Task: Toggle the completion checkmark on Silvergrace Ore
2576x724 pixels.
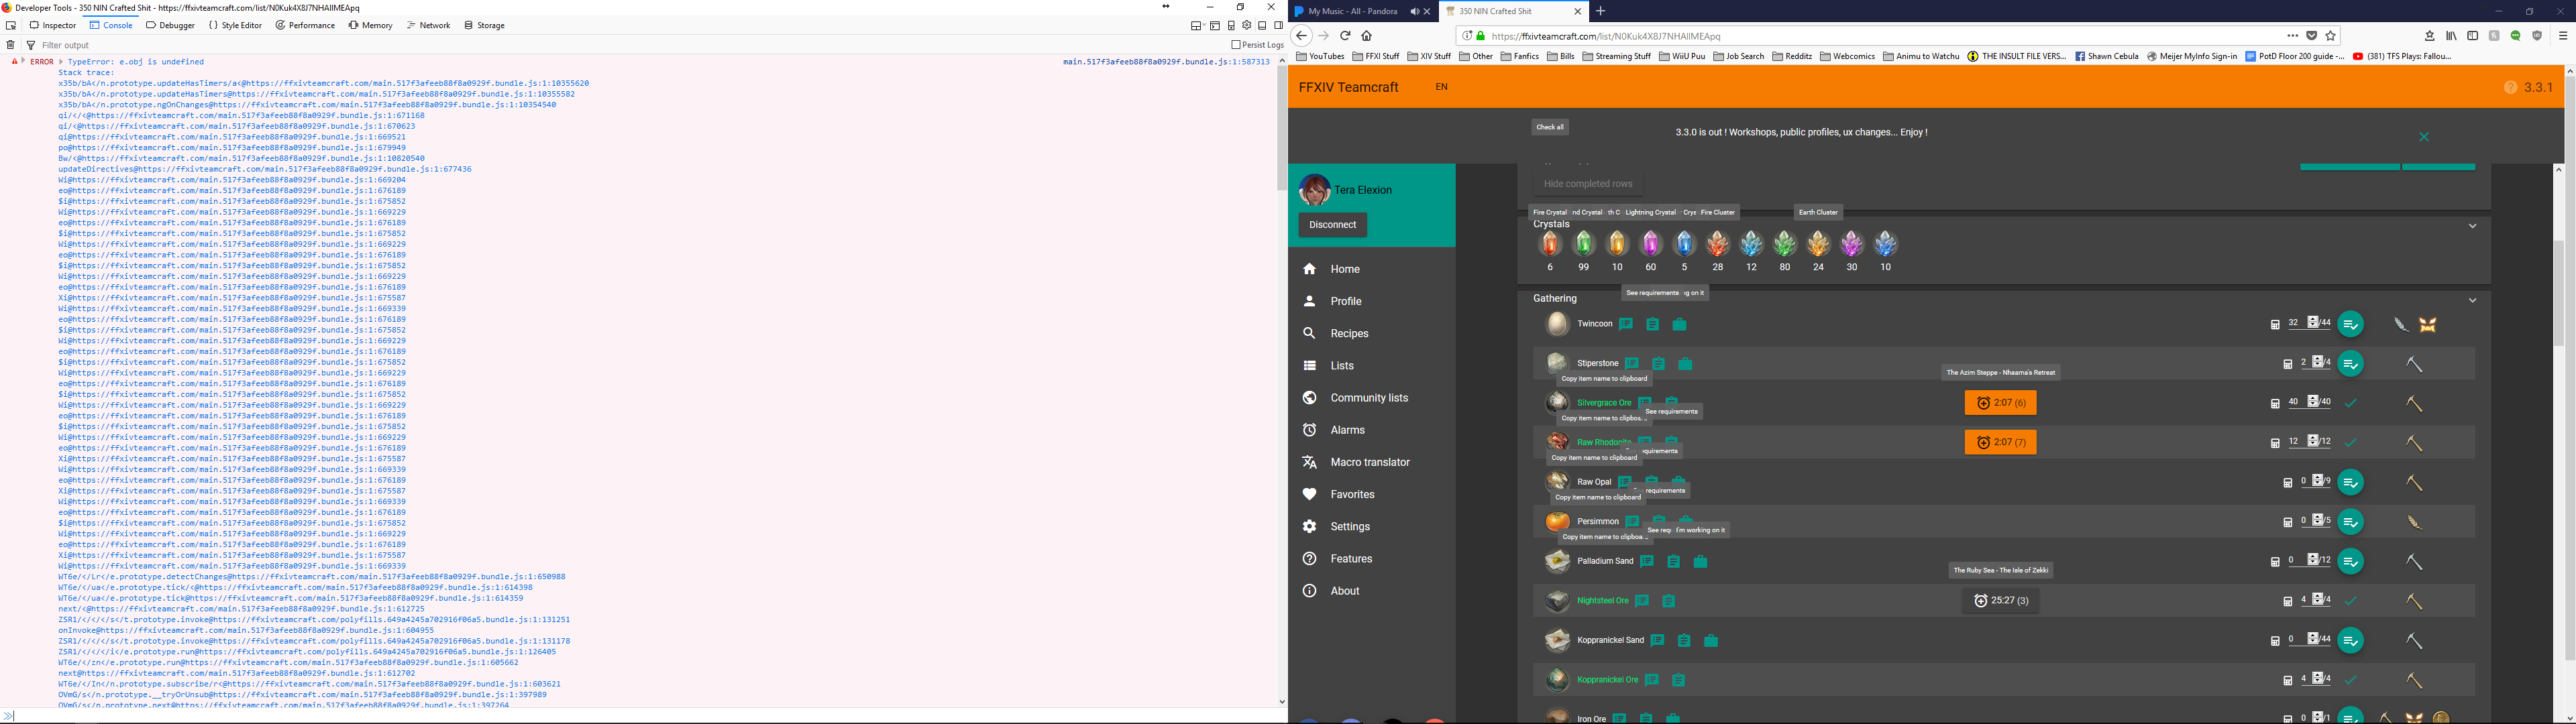Action: pos(2350,402)
